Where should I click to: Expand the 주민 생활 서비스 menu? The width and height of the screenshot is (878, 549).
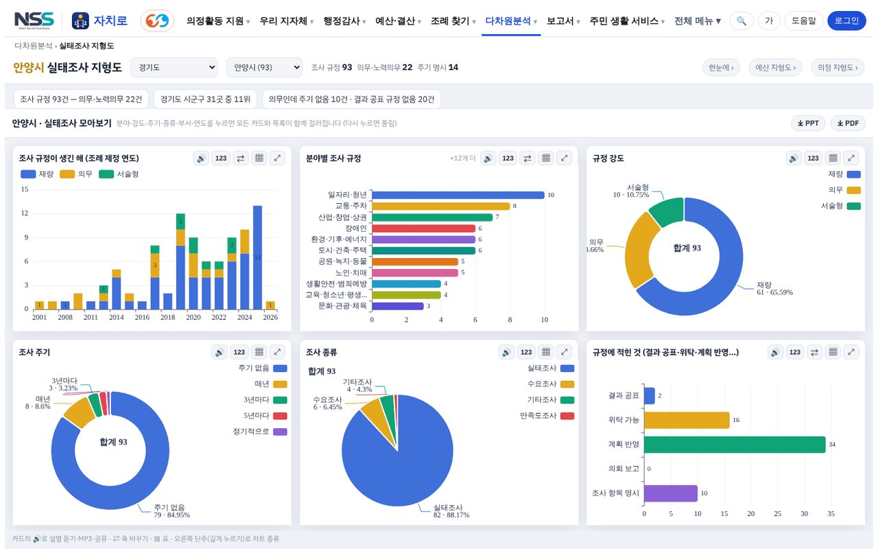click(x=628, y=21)
